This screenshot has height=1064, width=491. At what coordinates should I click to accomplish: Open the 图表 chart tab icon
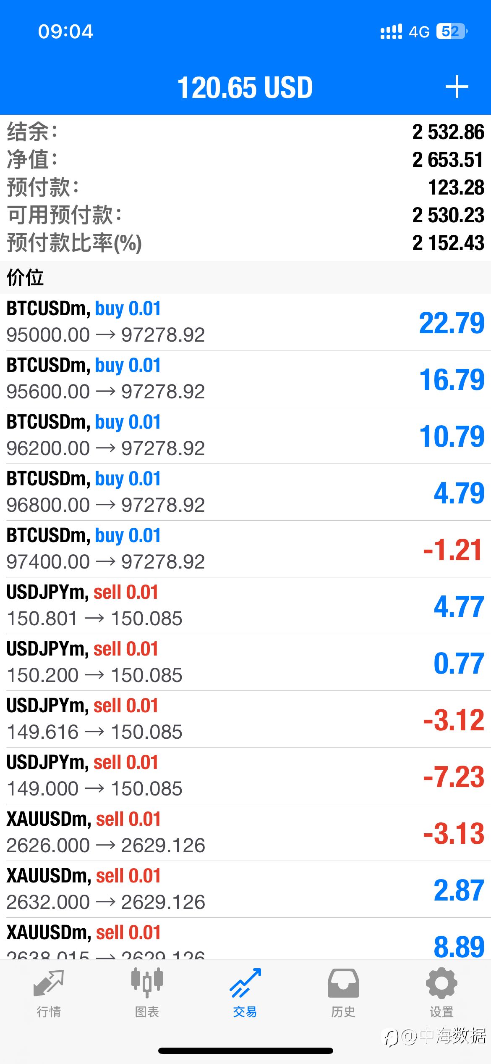pyautogui.click(x=147, y=982)
